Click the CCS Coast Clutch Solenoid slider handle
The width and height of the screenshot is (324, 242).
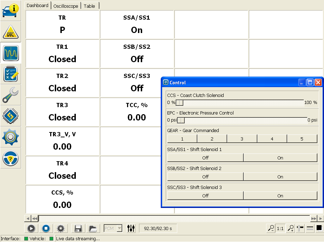[179, 103]
